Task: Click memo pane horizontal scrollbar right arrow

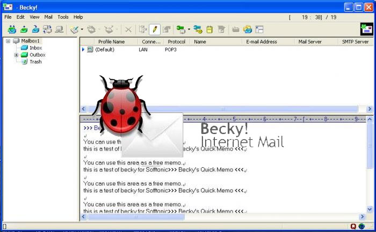Action: pyautogui.click(x=363, y=216)
